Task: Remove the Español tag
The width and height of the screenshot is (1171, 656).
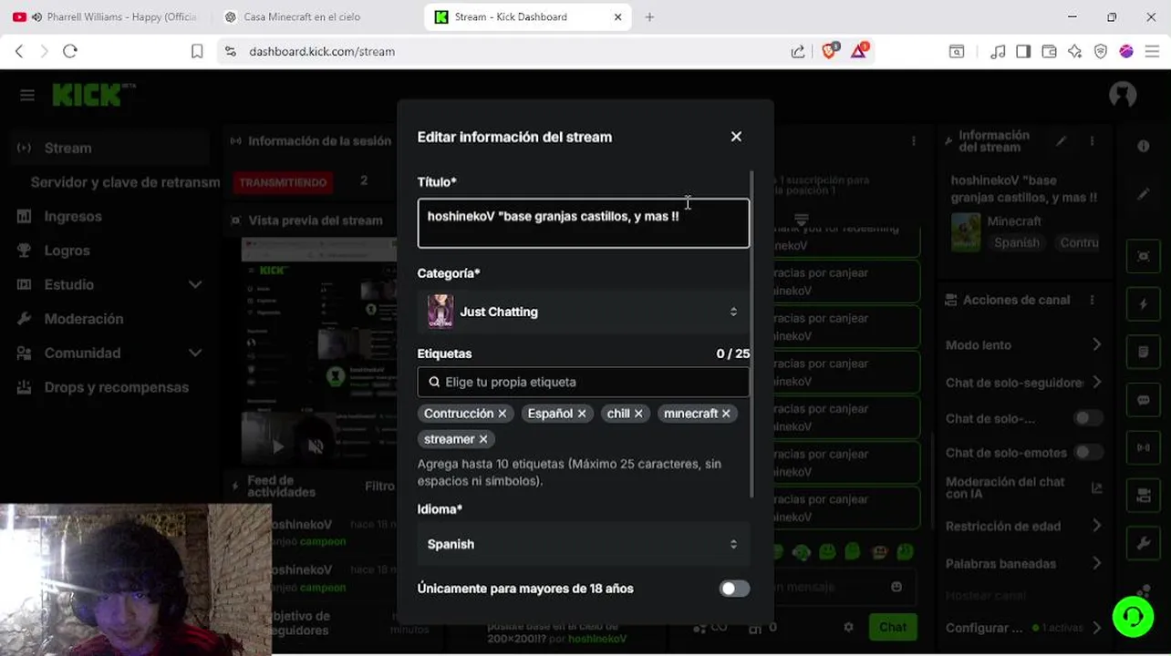Action: (x=582, y=414)
